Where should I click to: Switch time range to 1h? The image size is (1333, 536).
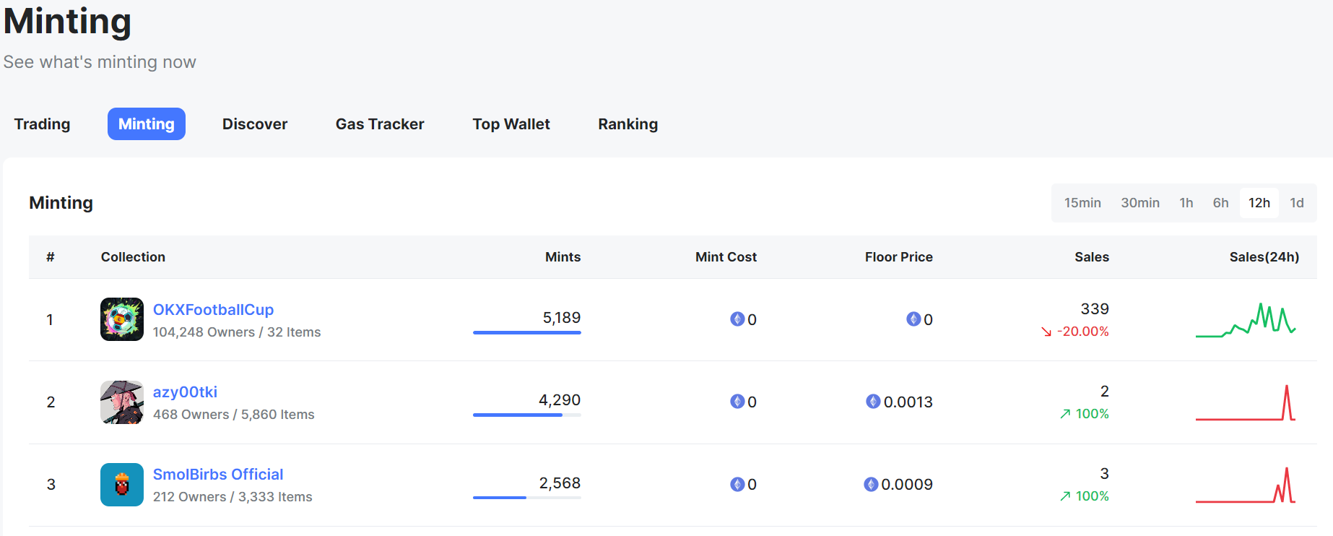click(1186, 203)
